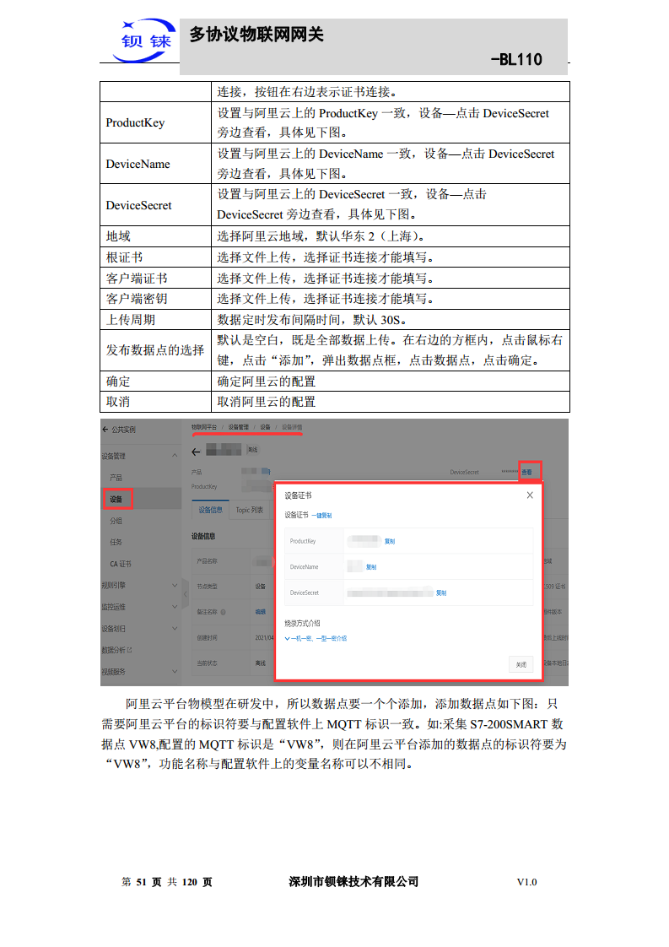
Task: Click the 设备信息 section heading below the tabs
Action: (x=203, y=536)
